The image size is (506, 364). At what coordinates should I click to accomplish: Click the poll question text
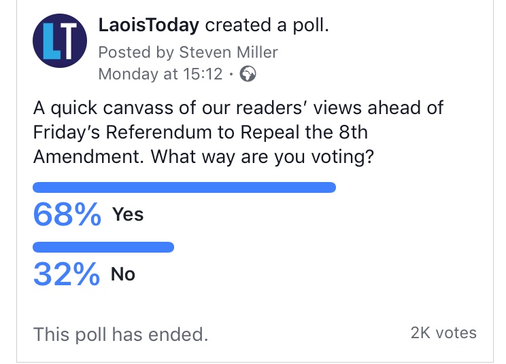238,132
